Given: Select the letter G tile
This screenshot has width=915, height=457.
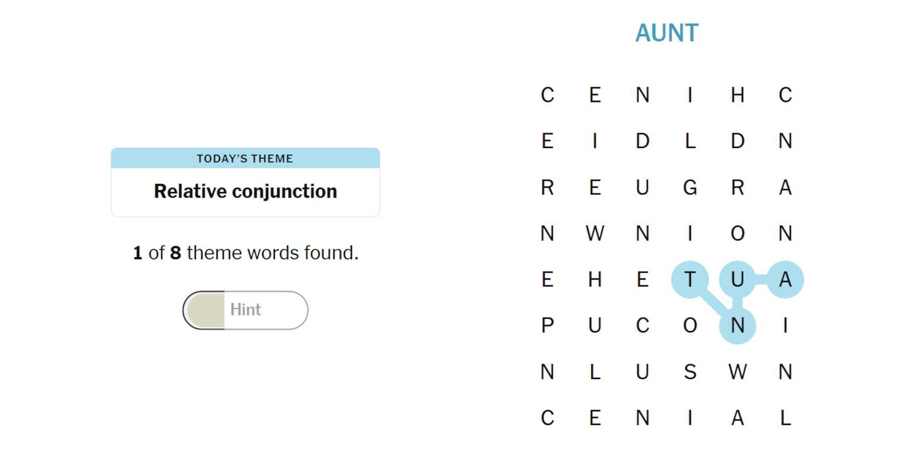Looking at the screenshot, I should point(690,187).
